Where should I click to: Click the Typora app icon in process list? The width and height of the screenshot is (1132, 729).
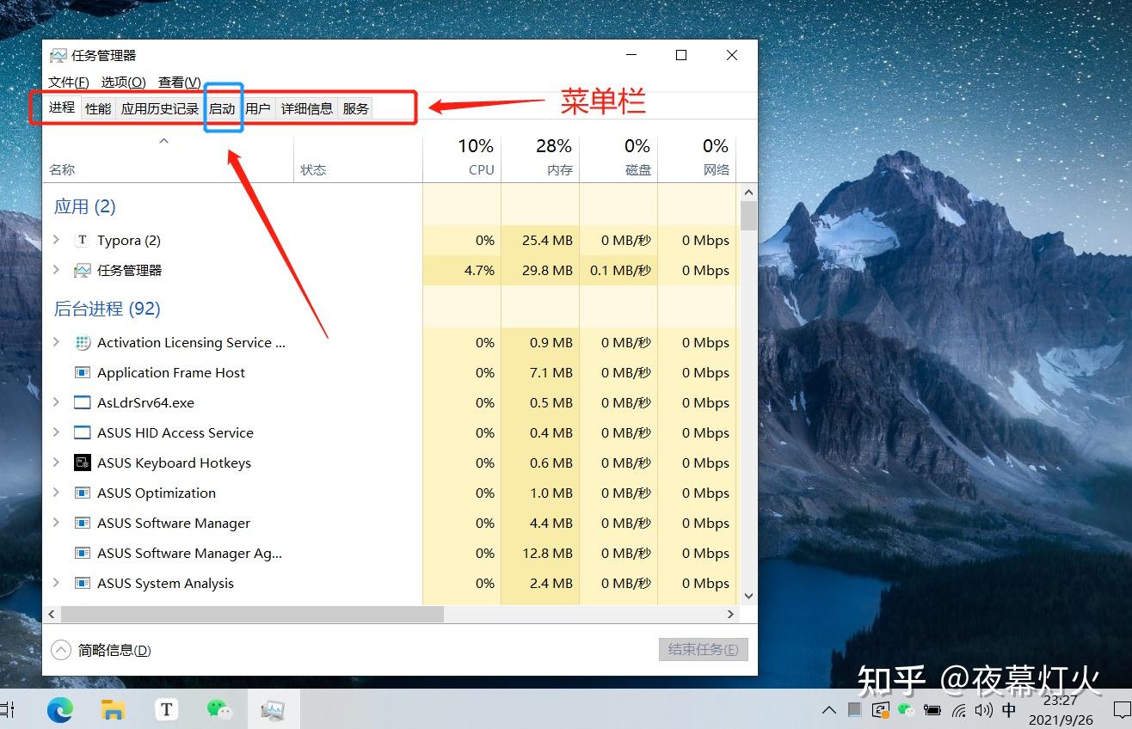point(83,241)
